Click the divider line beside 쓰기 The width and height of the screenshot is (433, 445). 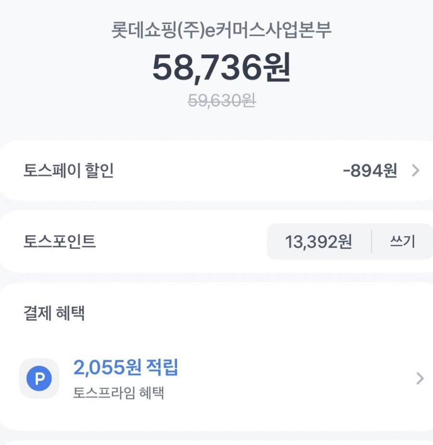tap(371, 242)
